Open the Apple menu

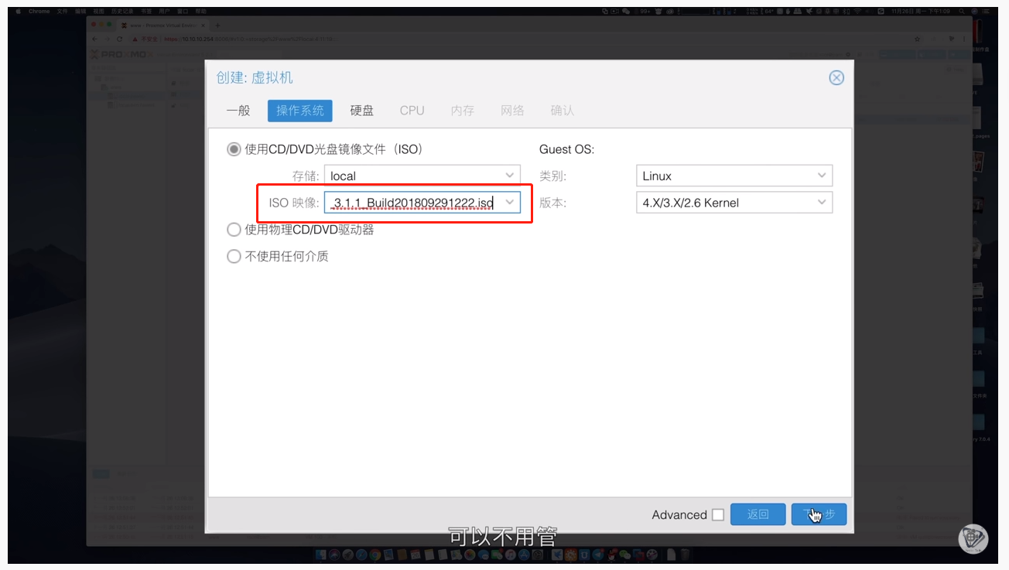(x=18, y=11)
